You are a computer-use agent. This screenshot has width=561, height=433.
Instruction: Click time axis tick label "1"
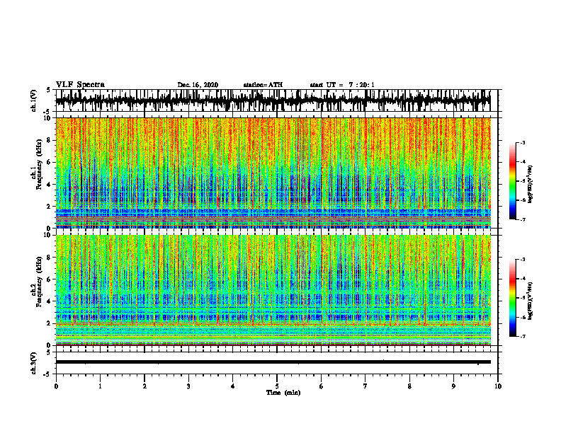[x=100, y=386]
